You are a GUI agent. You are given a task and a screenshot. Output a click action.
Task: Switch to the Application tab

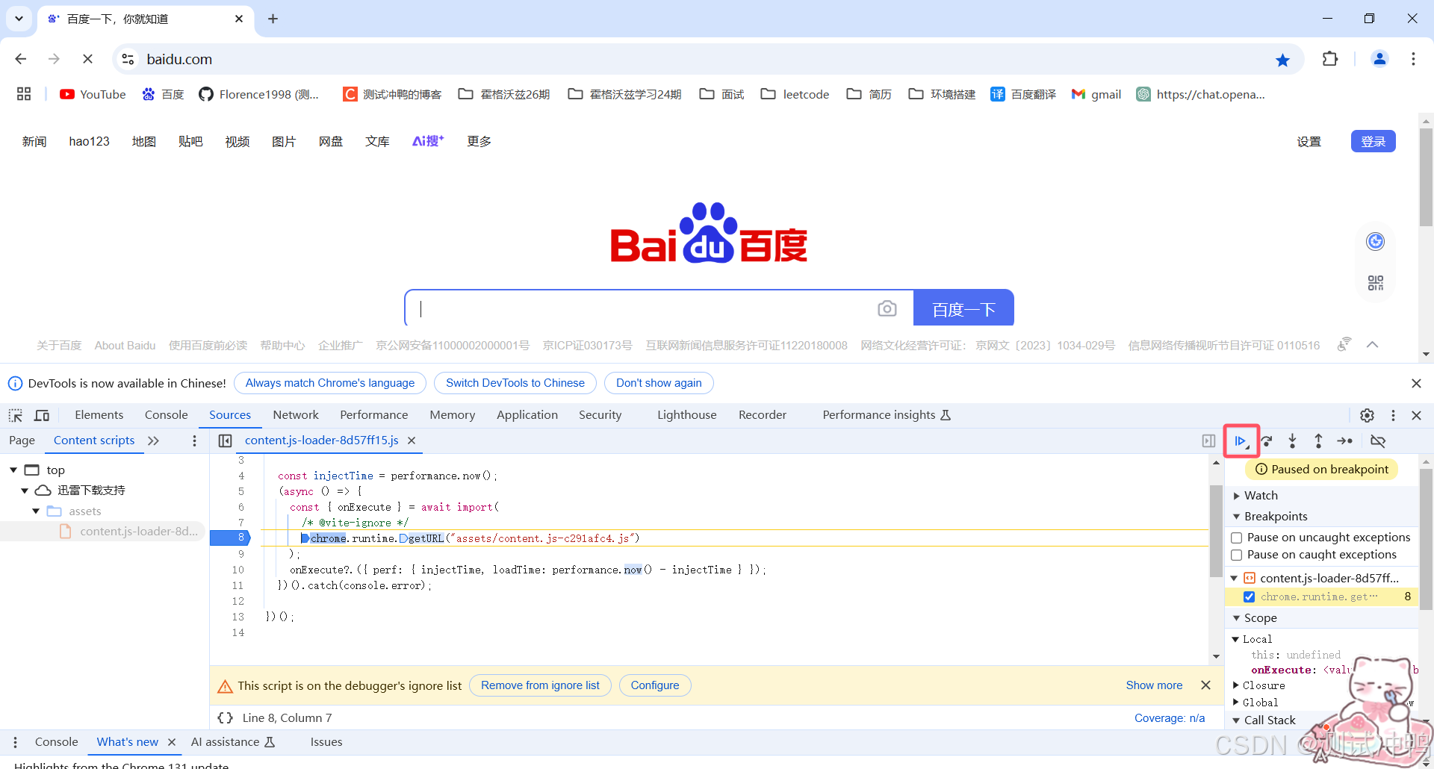pos(527,415)
